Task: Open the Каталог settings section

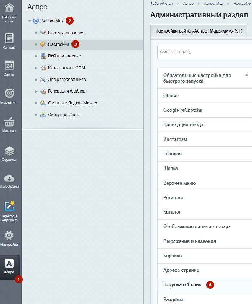Action: coord(205,212)
